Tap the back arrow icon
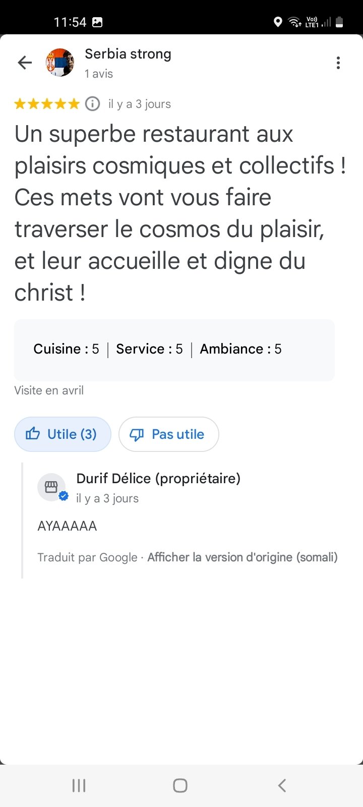 (25, 63)
